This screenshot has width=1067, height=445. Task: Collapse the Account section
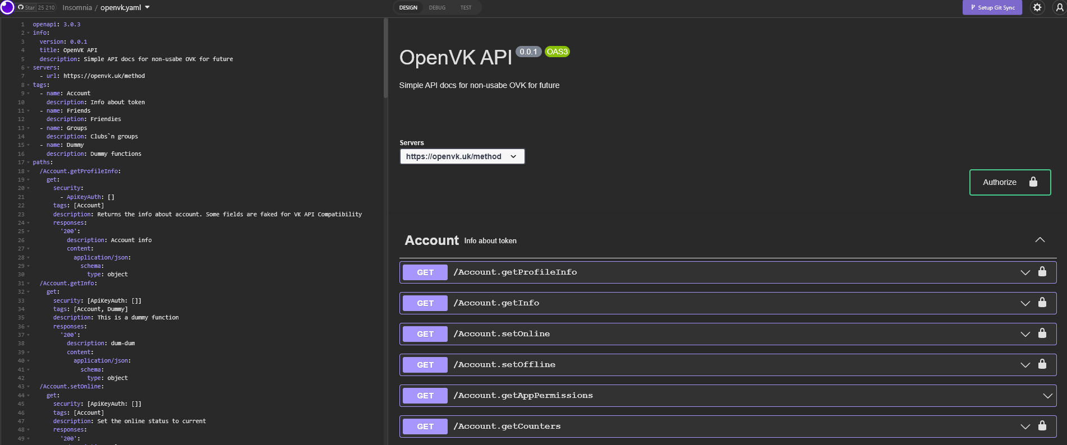(x=1040, y=240)
